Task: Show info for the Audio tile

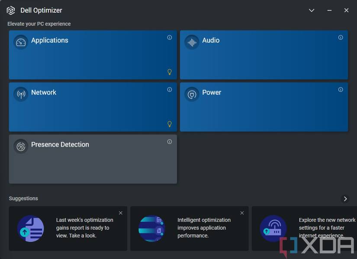Action: pyautogui.click(x=341, y=37)
